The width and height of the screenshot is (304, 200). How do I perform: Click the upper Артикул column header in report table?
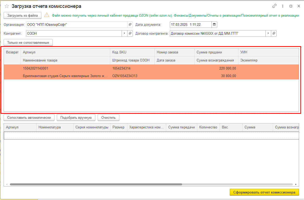tap(65, 52)
